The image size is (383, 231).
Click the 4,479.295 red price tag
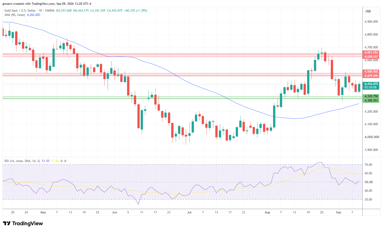(x=371, y=76)
